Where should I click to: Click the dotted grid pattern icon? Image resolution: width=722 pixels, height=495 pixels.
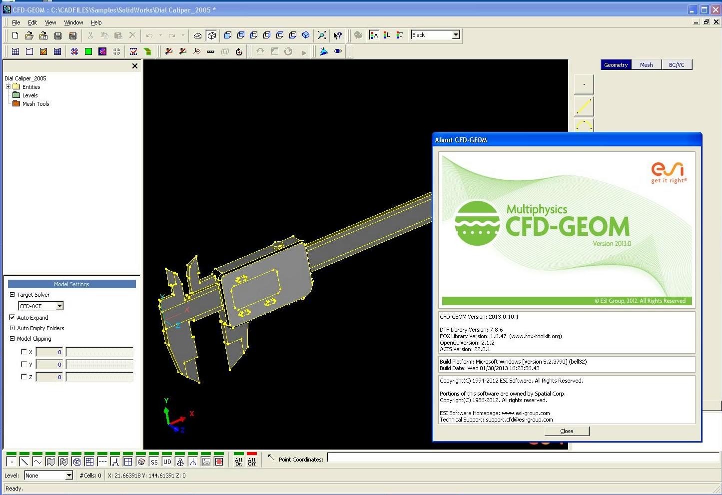click(116, 51)
